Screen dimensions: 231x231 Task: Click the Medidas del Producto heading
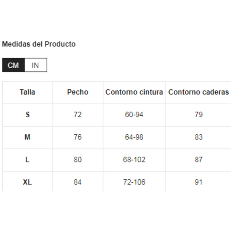[39, 44]
